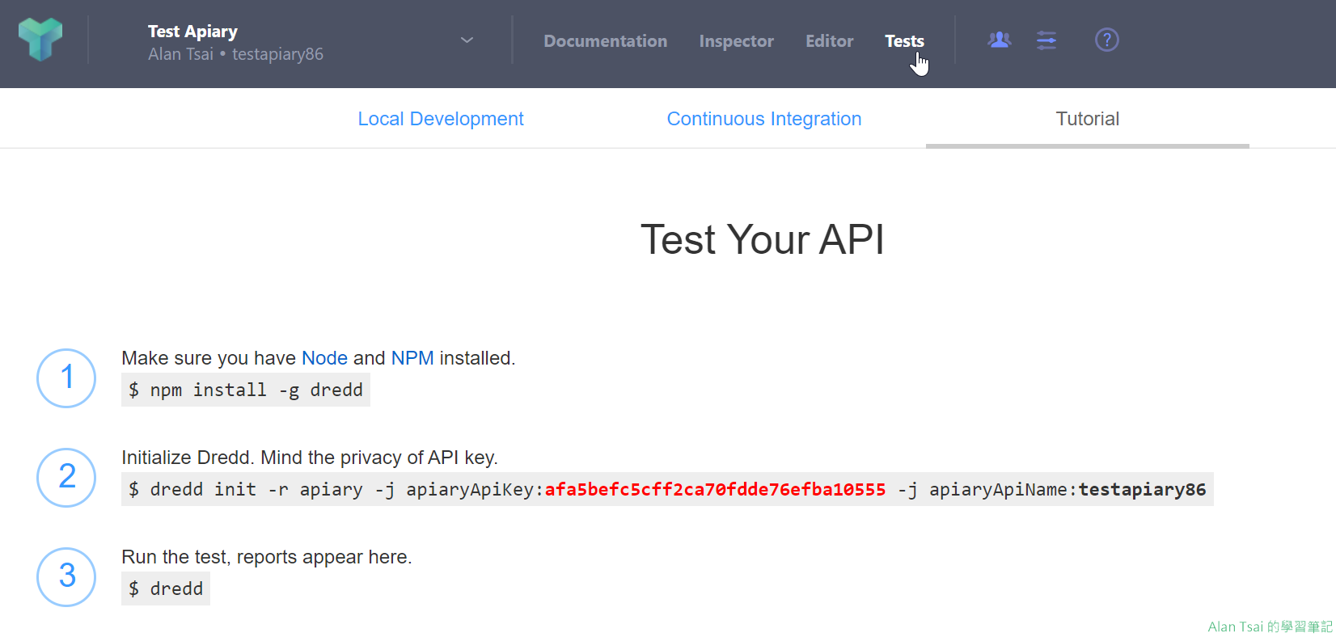1336x637 pixels.
Task: Follow the Node link
Action: point(324,358)
